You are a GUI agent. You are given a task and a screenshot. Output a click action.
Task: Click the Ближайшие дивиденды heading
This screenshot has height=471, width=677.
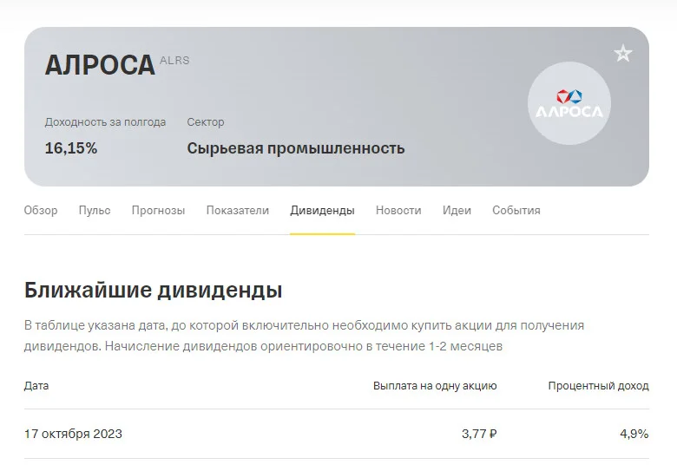154,290
